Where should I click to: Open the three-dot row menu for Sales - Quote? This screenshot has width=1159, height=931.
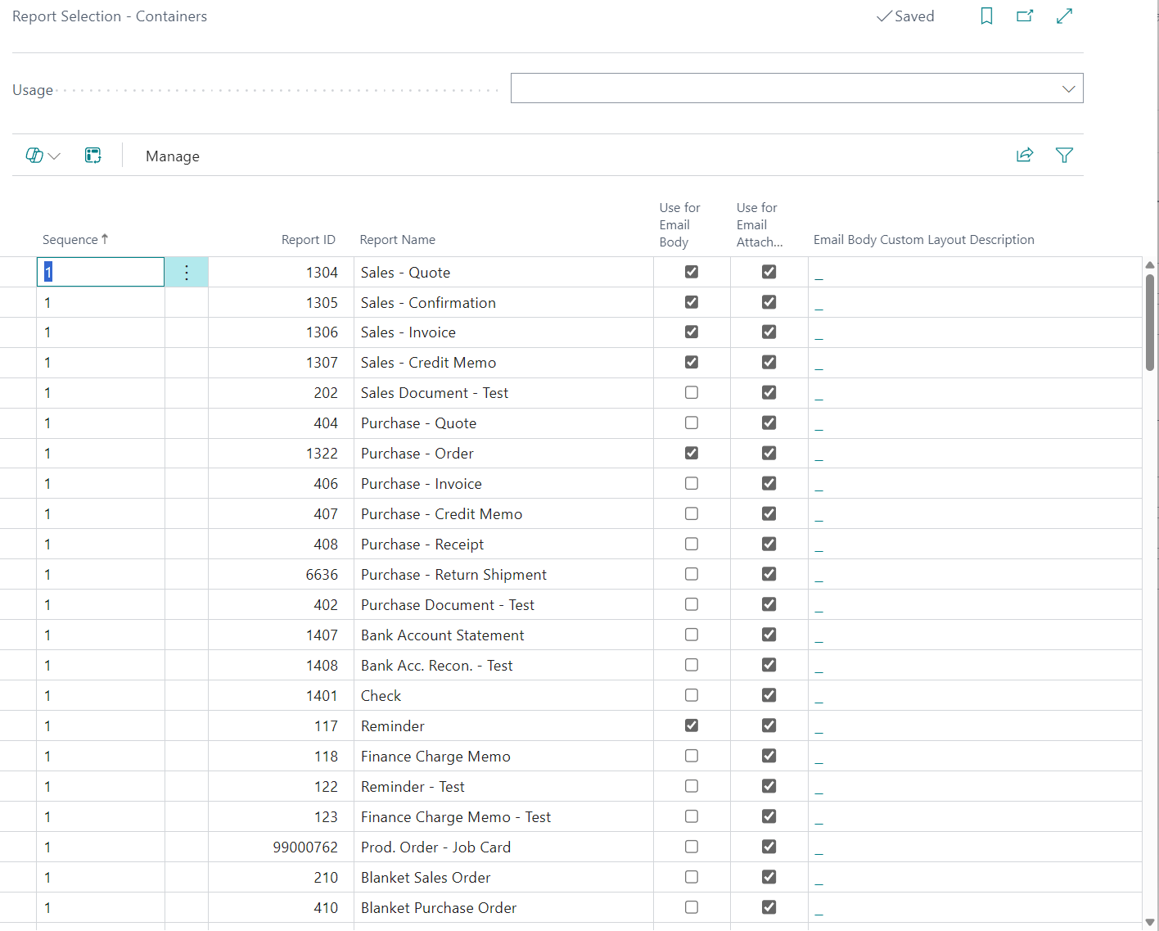[x=187, y=273]
